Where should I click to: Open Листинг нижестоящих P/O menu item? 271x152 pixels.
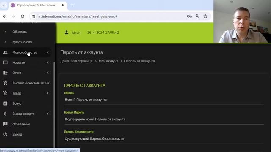pyautogui.click(x=31, y=83)
